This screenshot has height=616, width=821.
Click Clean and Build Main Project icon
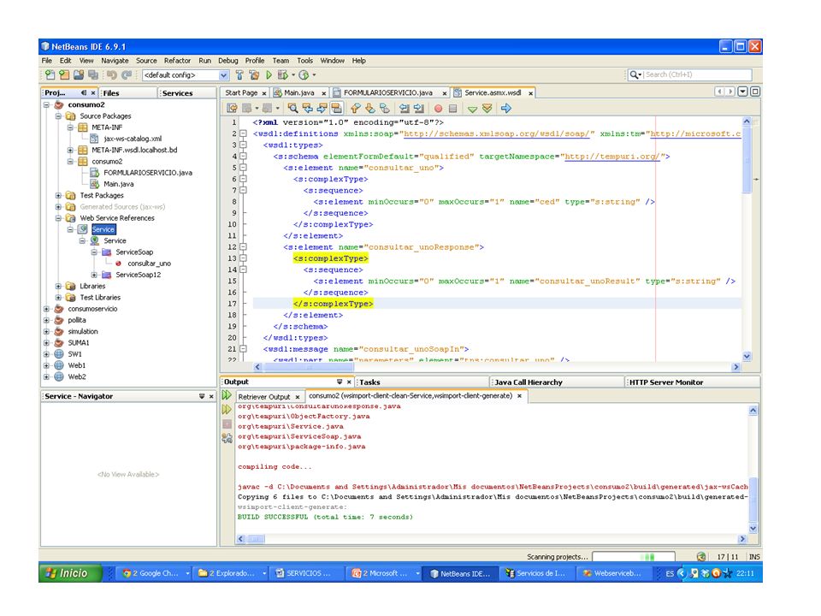(254, 75)
